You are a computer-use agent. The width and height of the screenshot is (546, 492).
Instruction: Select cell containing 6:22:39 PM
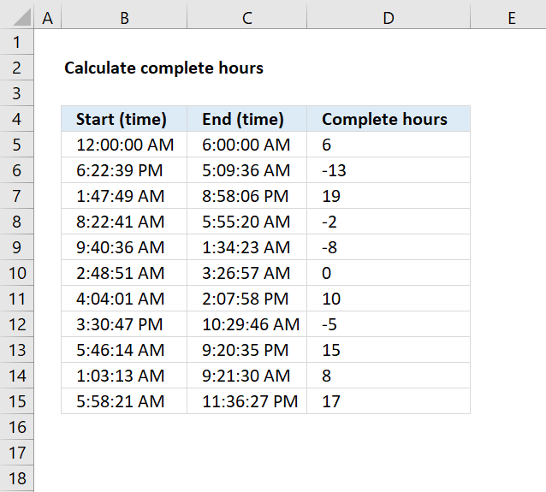124,170
